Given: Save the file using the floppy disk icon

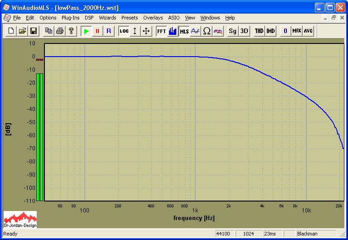Looking at the screenshot, I should pos(34,31).
